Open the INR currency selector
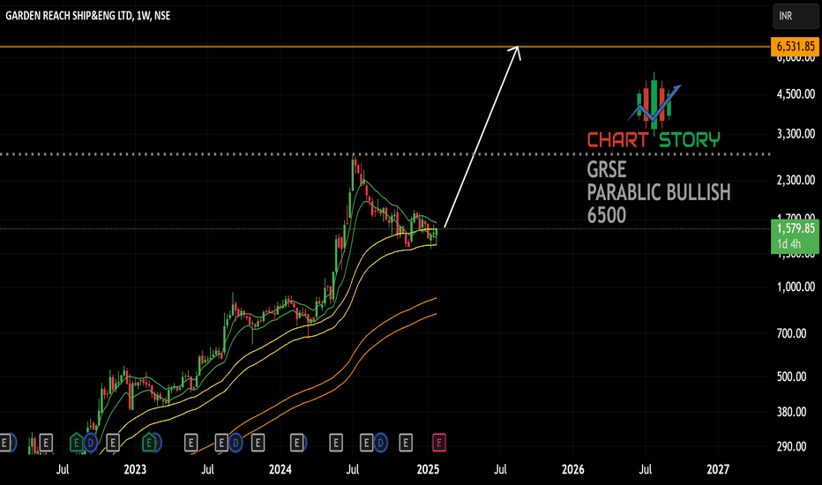The width and height of the screenshot is (822, 485). pyautogui.click(x=795, y=16)
